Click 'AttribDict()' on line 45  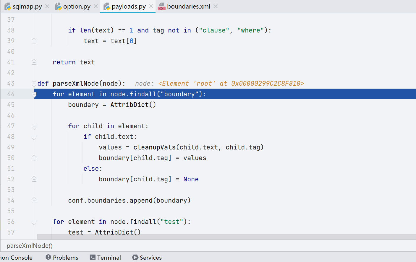(133, 105)
